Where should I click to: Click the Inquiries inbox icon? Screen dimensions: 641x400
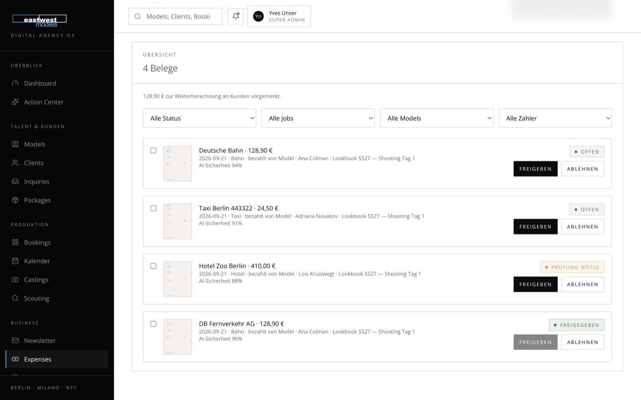pyautogui.click(x=15, y=181)
